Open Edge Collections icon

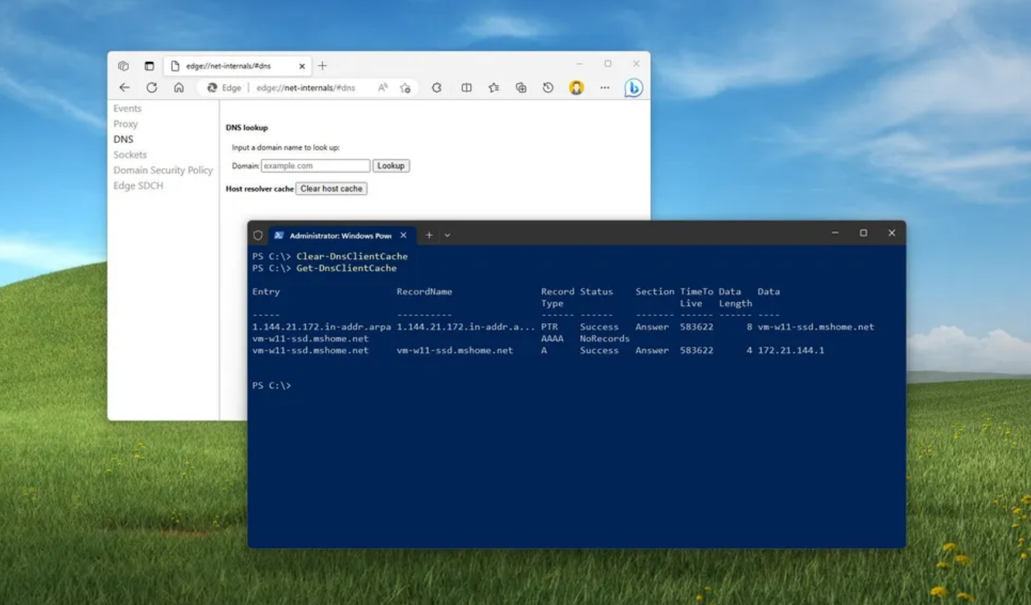[x=521, y=88]
